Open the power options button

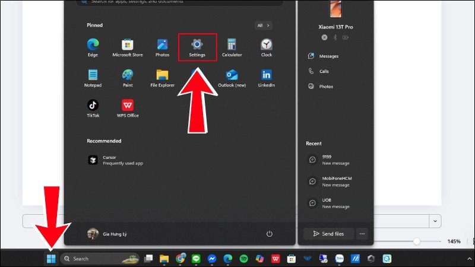coord(269,234)
